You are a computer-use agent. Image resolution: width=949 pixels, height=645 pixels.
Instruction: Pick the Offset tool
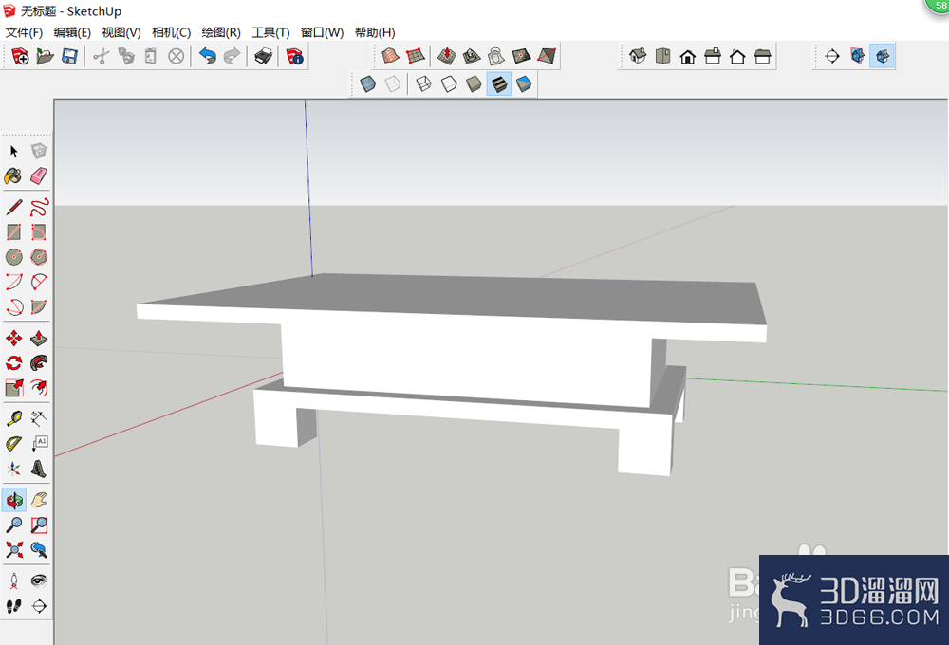click(x=39, y=388)
